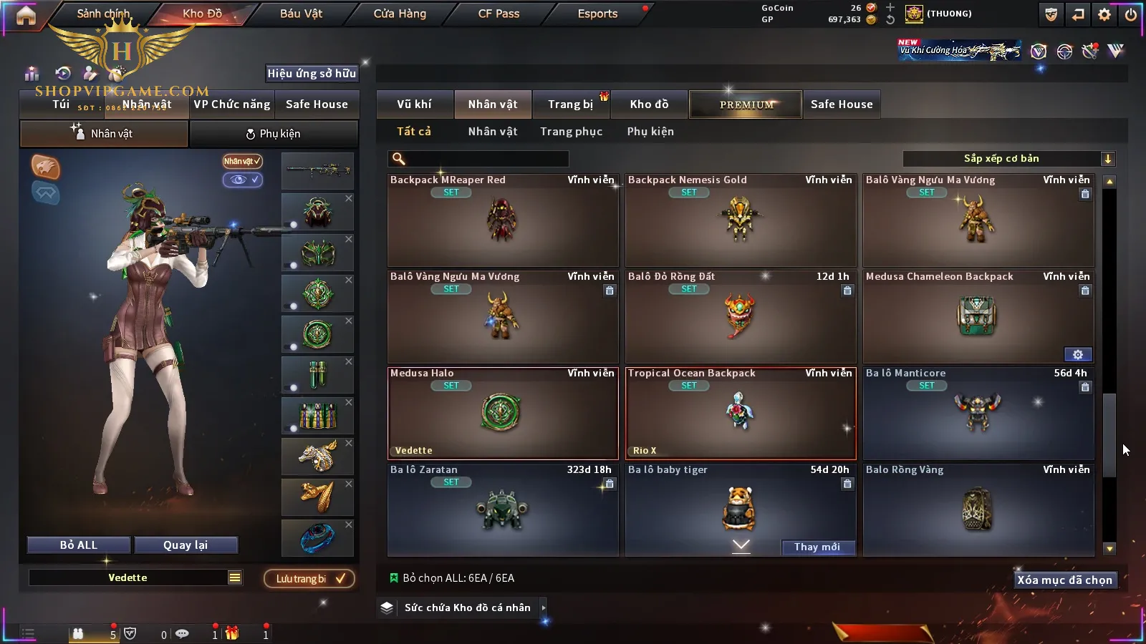Image resolution: width=1146 pixels, height=644 pixels.
Task: Open the CF Pass menu
Action: [x=499, y=14]
